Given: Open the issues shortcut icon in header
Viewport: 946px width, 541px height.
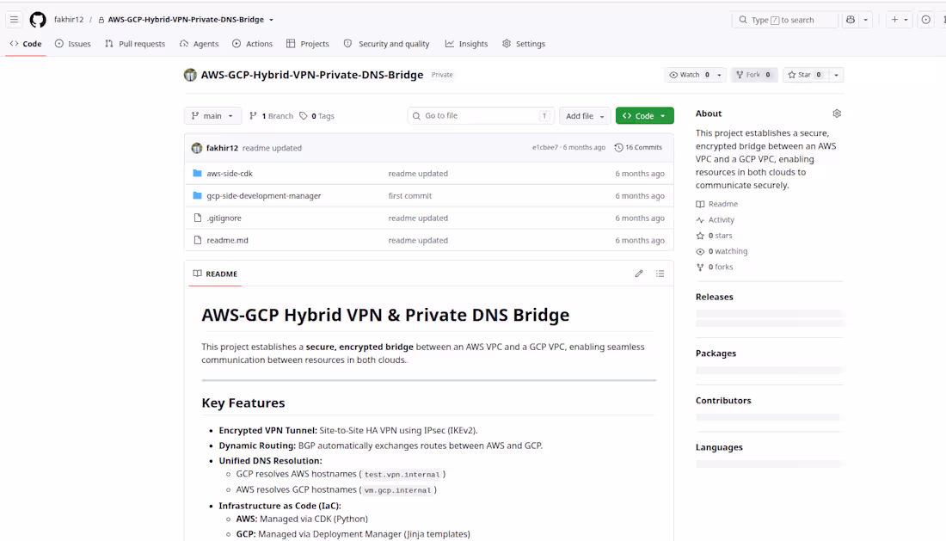Looking at the screenshot, I should pyautogui.click(x=925, y=19).
